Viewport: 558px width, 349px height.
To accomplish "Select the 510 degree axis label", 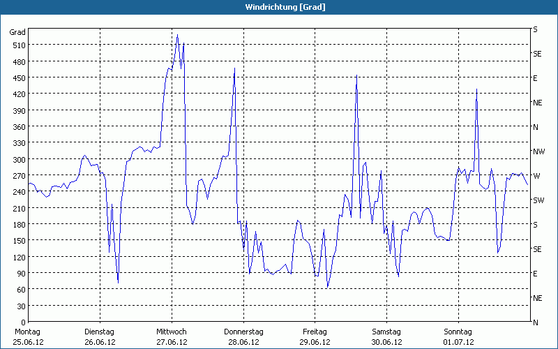I will pos(19,45).
